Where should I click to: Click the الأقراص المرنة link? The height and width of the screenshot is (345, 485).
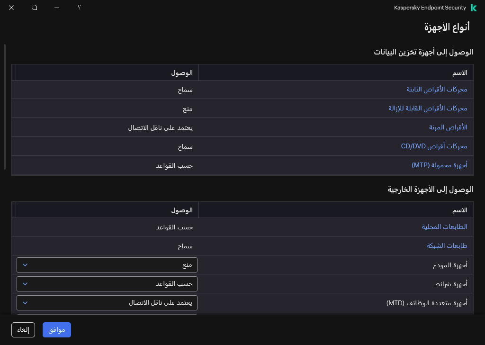[448, 127]
